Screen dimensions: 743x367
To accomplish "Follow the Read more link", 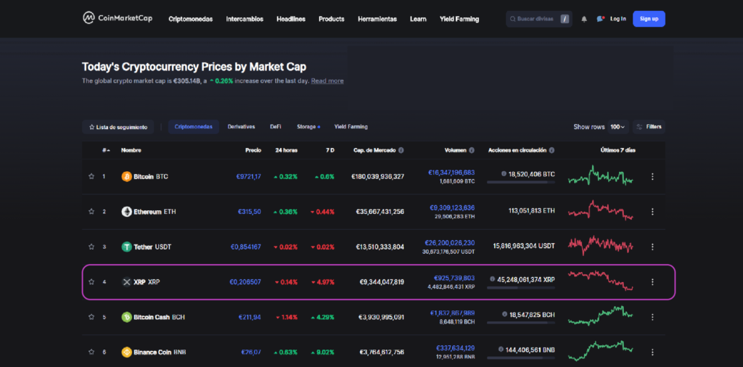I will tap(327, 81).
